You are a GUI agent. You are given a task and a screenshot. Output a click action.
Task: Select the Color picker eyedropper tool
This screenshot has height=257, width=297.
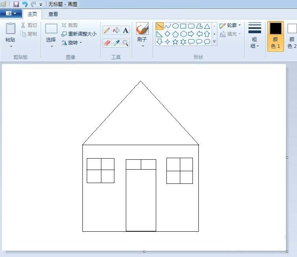[x=116, y=43]
